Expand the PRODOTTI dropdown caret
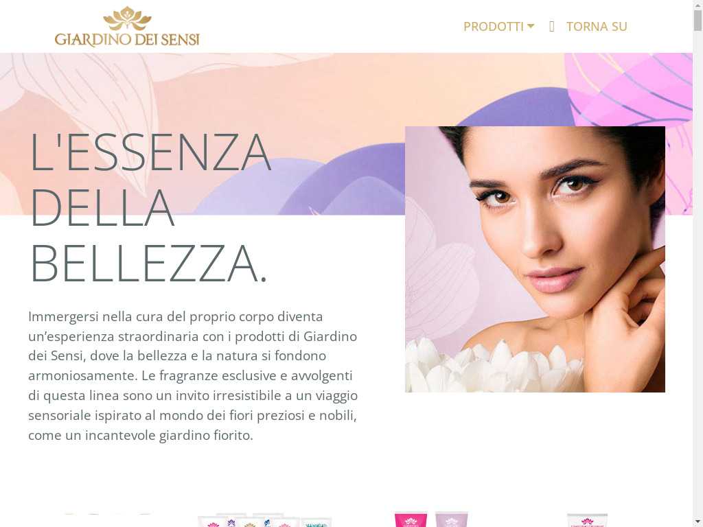The width and height of the screenshot is (703, 527). click(x=531, y=27)
